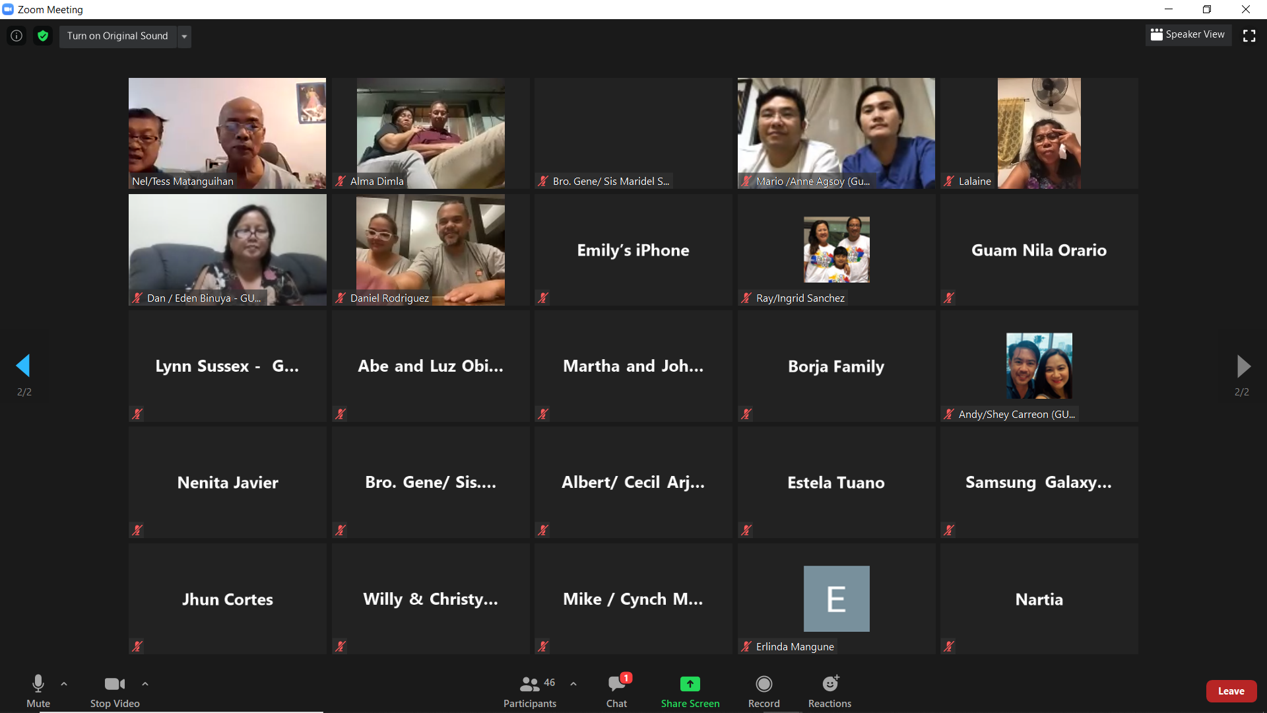Select Nel/Tess Matanguihan video tile
1267x713 pixels.
227,133
